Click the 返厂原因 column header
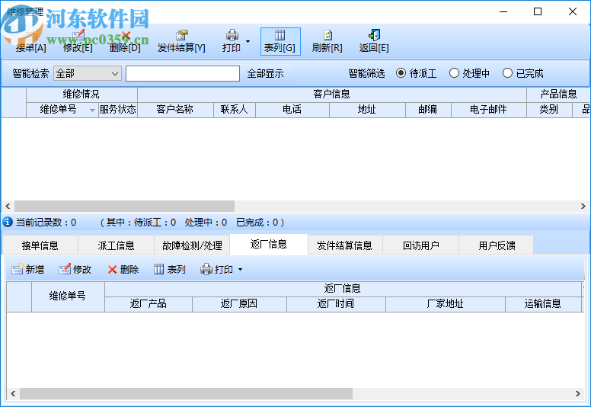 tap(239, 304)
